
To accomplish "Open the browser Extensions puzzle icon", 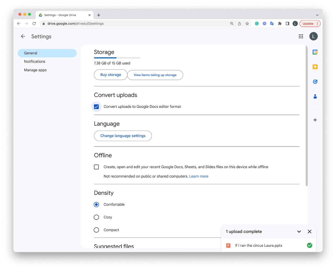I will point(280,24).
